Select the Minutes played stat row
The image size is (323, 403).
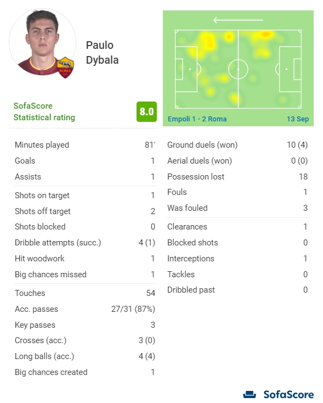[x=85, y=145]
